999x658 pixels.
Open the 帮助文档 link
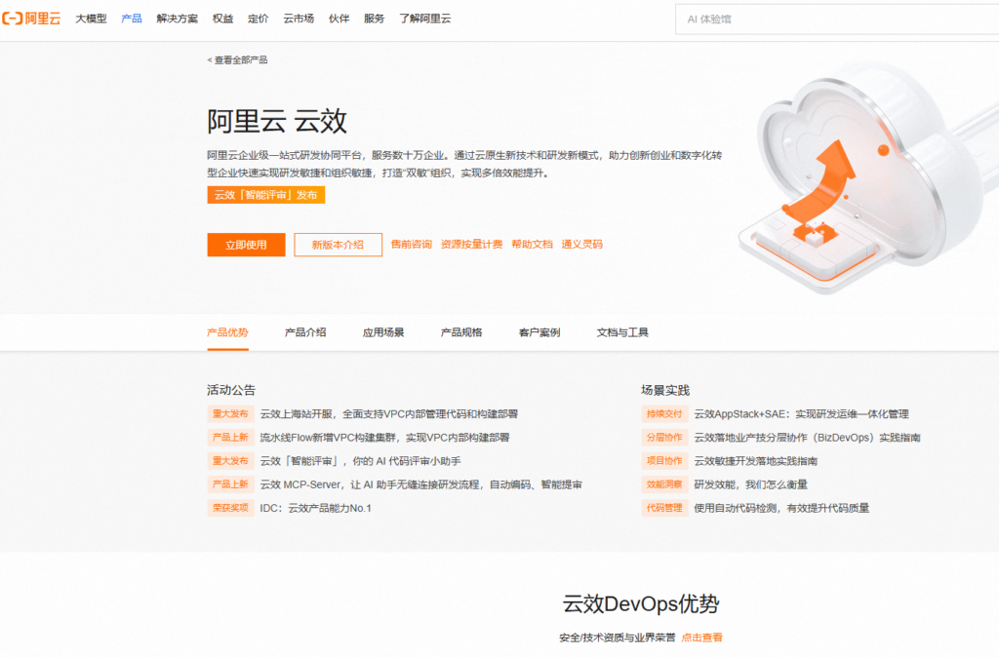[x=531, y=245]
